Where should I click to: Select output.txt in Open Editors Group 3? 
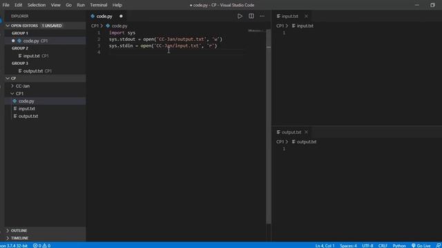(45, 71)
